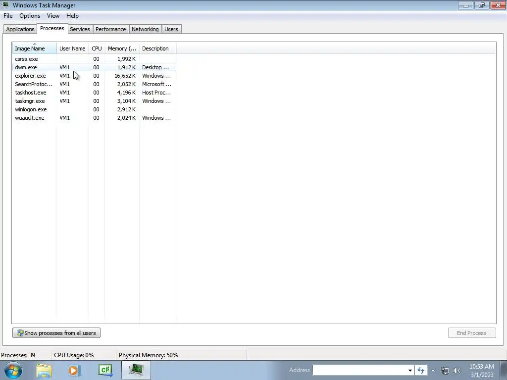
Task: Switch to the Applications tab
Action: (20, 29)
